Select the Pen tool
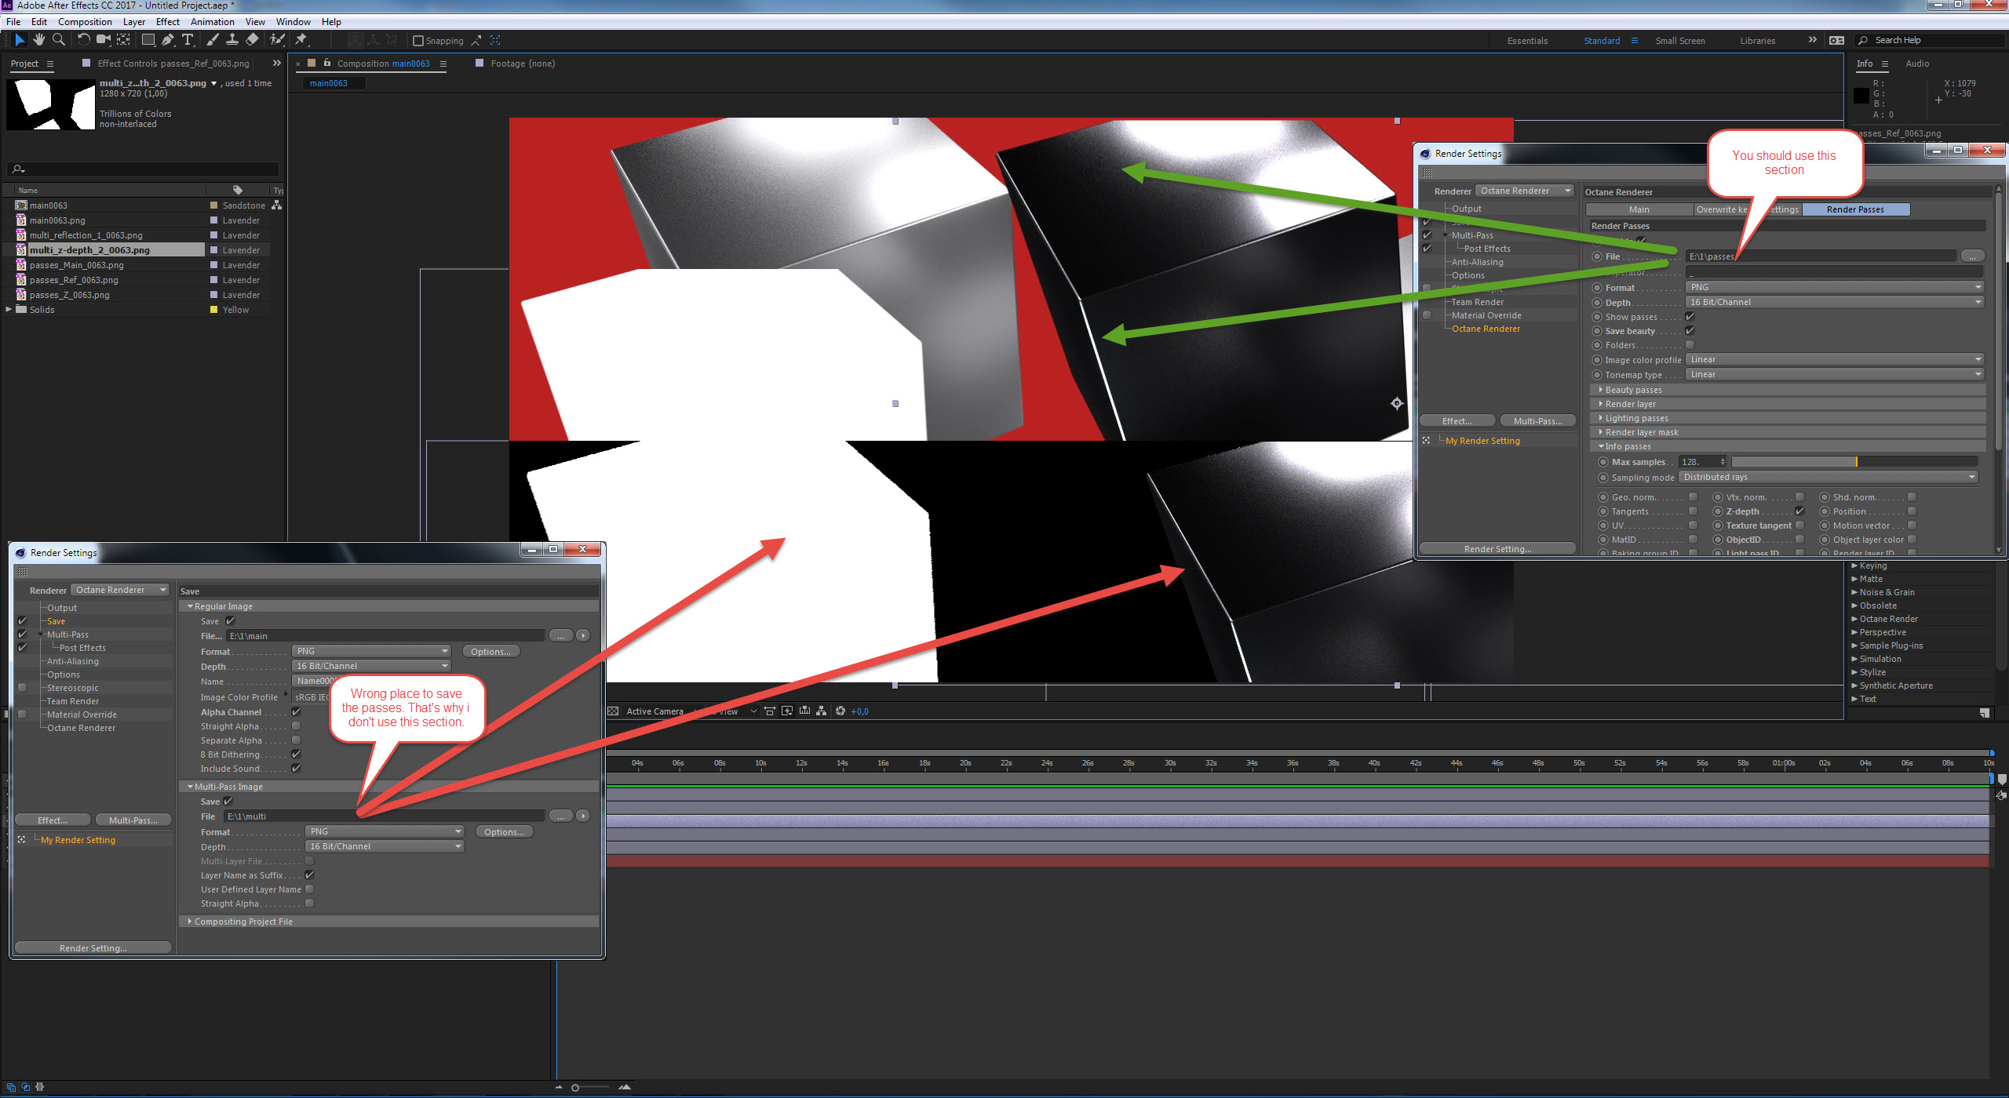The width and height of the screenshot is (2009, 1098). point(167,40)
